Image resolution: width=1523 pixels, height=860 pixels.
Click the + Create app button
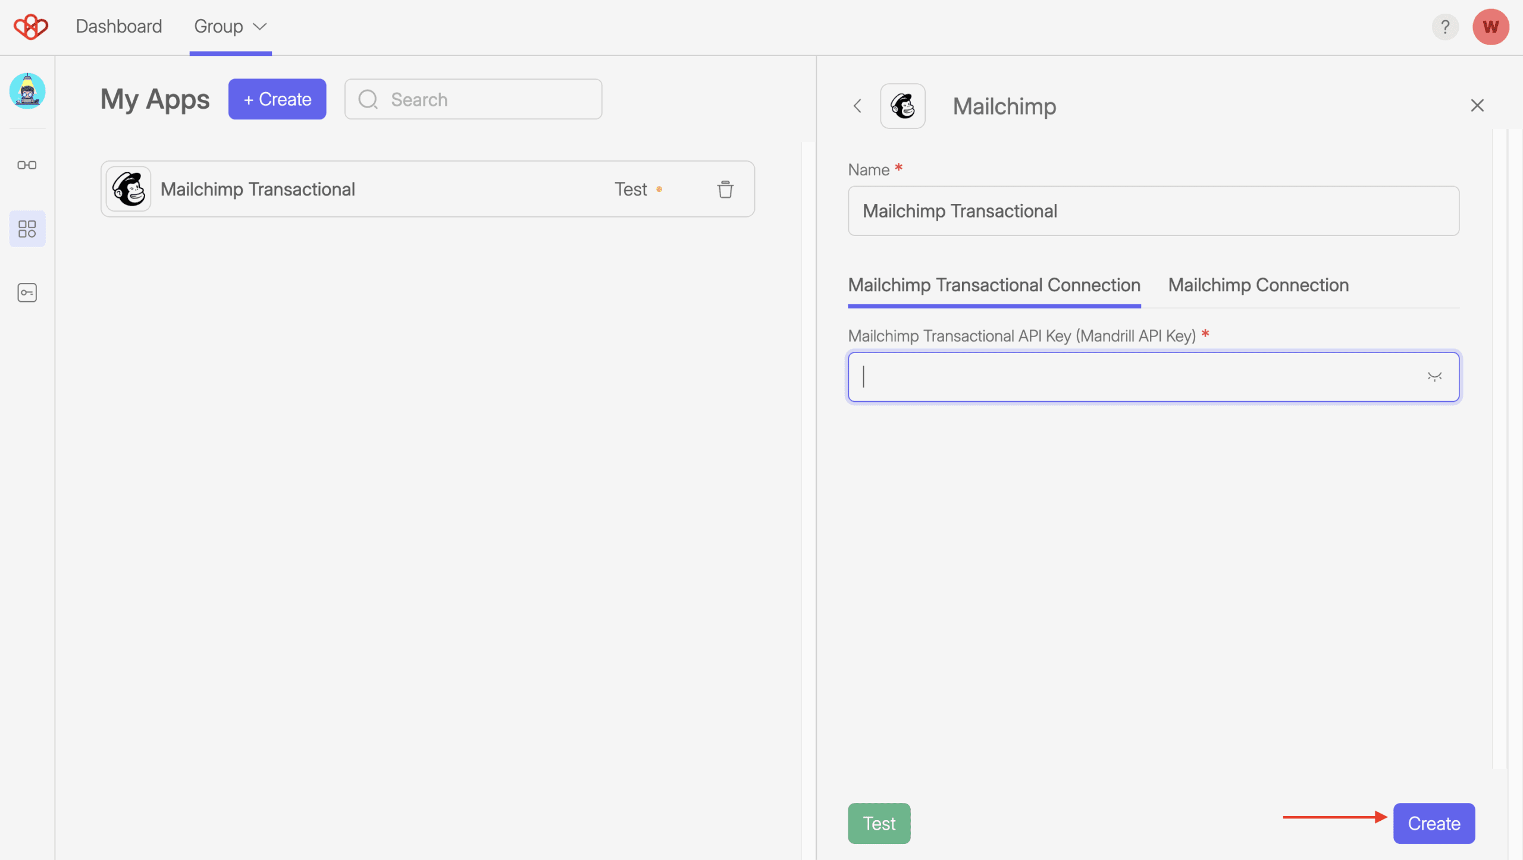tap(277, 99)
